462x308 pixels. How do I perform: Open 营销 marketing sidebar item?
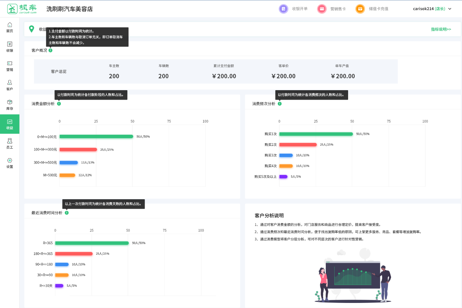point(10,66)
